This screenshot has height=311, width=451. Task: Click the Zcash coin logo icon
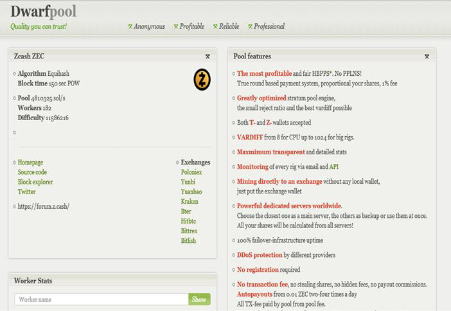tap(202, 80)
